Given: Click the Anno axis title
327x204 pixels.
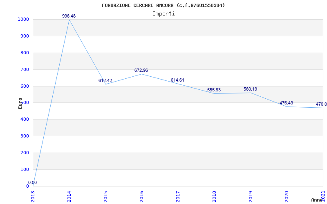Looking at the screenshot, I should tap(317, 200).
